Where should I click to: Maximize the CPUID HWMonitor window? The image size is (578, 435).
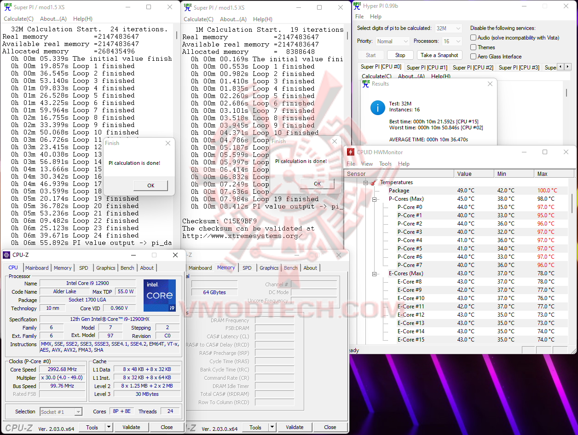tap(544, 152)
